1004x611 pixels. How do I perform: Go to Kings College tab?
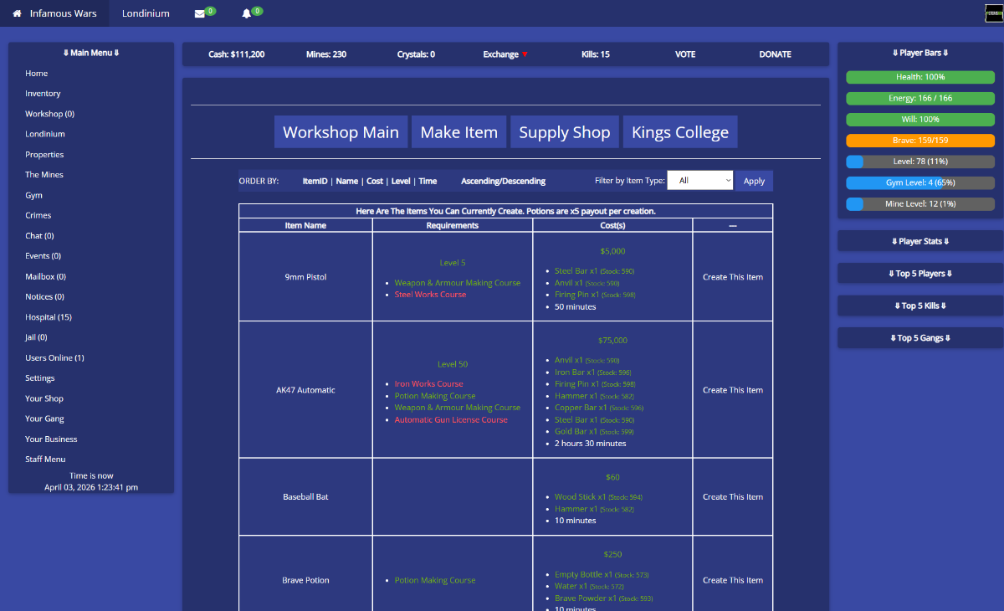click(679, 132)
